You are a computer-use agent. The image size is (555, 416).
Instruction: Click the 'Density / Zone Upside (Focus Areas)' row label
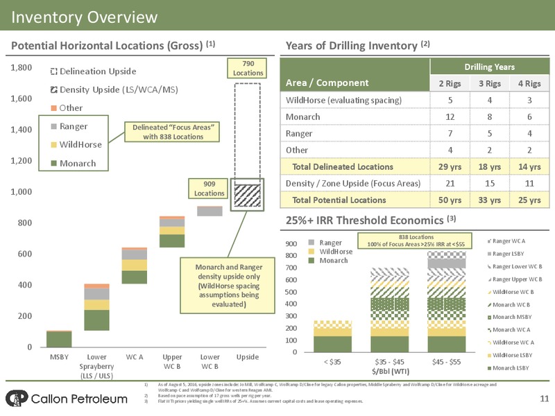coord(353,183)
